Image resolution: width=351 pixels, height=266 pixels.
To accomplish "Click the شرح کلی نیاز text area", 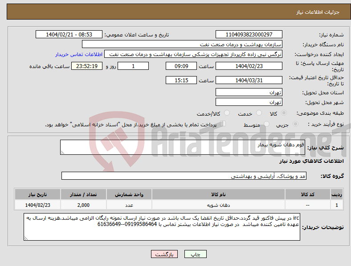I will pyautogui.click(x=183, y=147).
